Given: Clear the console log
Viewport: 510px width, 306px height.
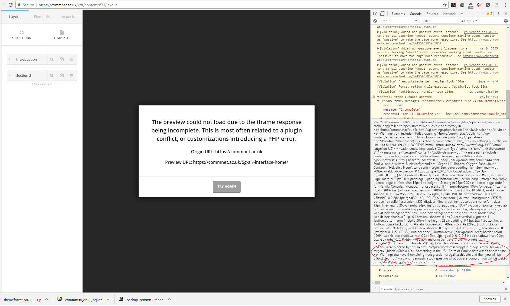Looking at the screenshot, I should point(375,21).
